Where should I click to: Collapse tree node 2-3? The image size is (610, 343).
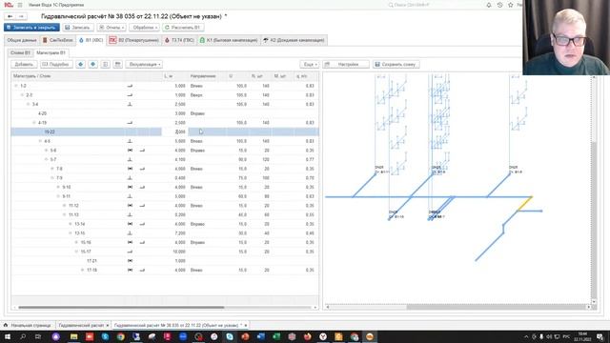(x=22, y=95)
